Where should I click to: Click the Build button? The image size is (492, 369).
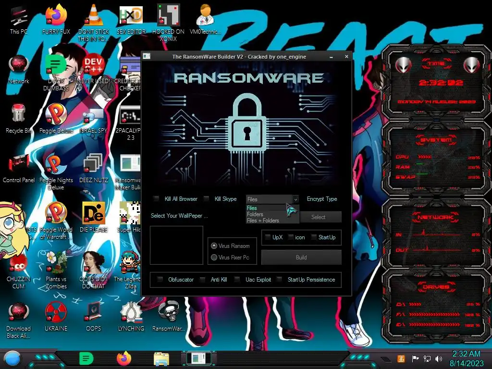[x=301, y=258]
